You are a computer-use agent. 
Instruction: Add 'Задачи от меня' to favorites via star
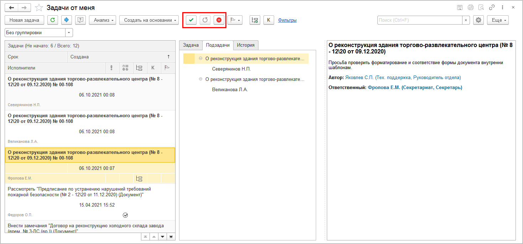39,7
